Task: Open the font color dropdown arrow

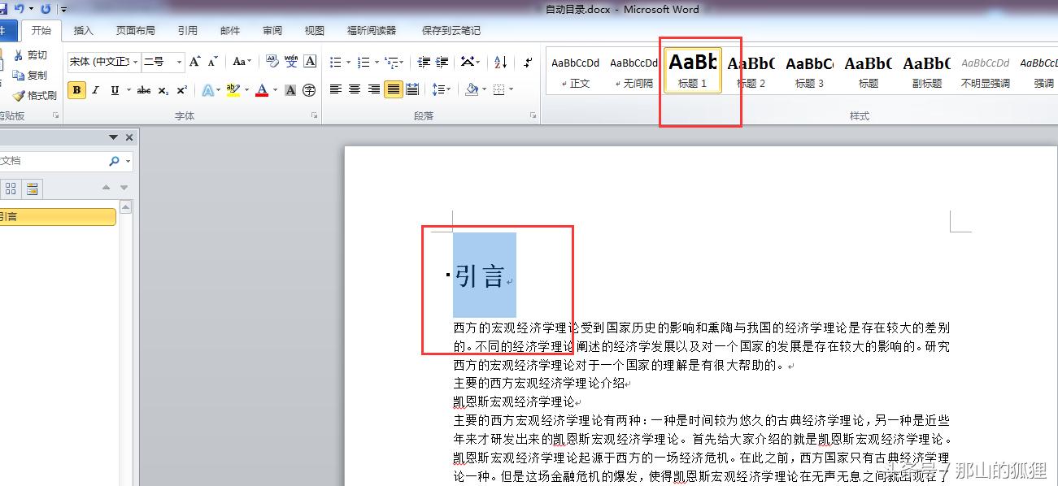Action: (x=274, y=90)
